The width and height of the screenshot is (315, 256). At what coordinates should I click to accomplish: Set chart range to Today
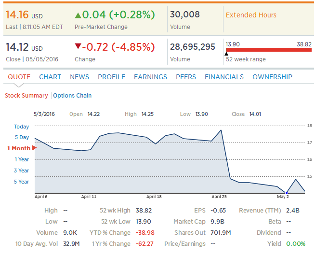pyautogui.click(x=22, y=127)
